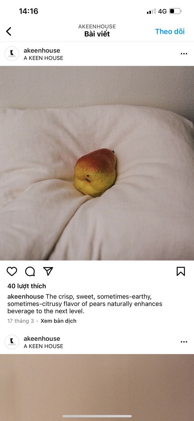
Task: Open the three-dot menu on first post
Action: pos(184,54)
